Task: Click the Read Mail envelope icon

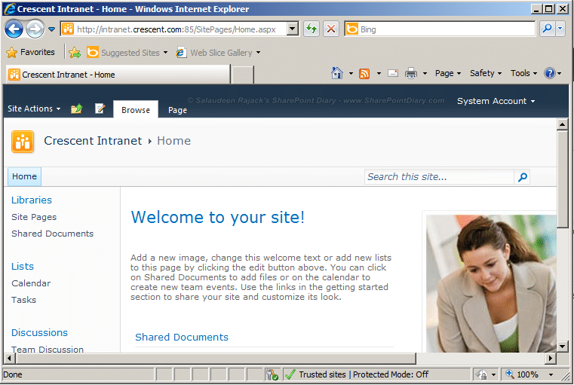Action: click(x=393, y=74)
